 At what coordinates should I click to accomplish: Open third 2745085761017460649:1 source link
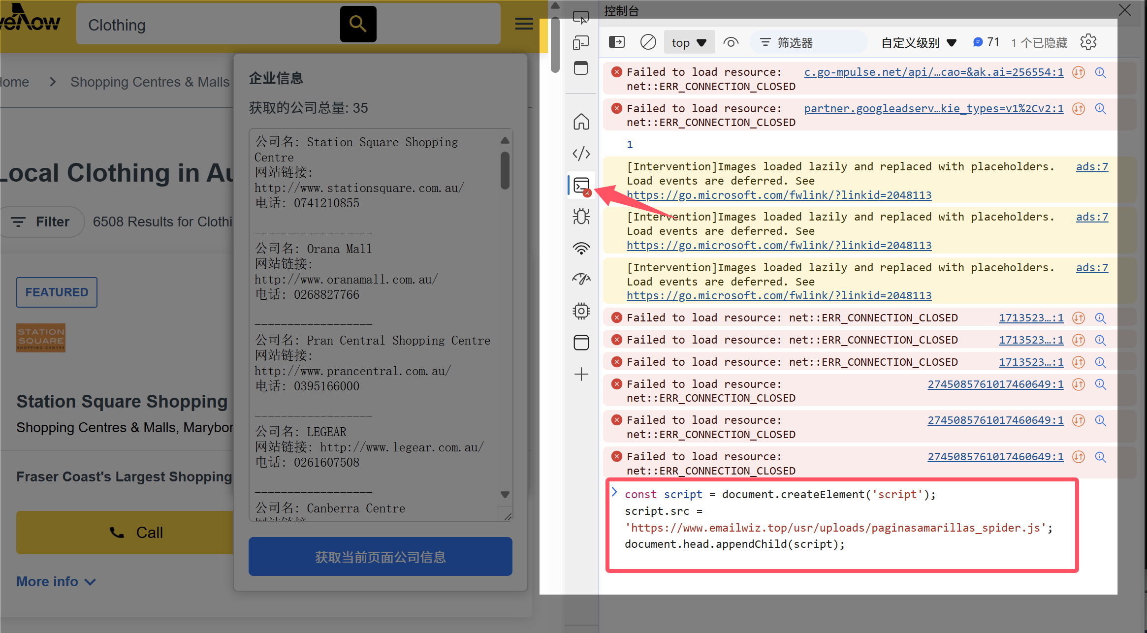[995, 457]
